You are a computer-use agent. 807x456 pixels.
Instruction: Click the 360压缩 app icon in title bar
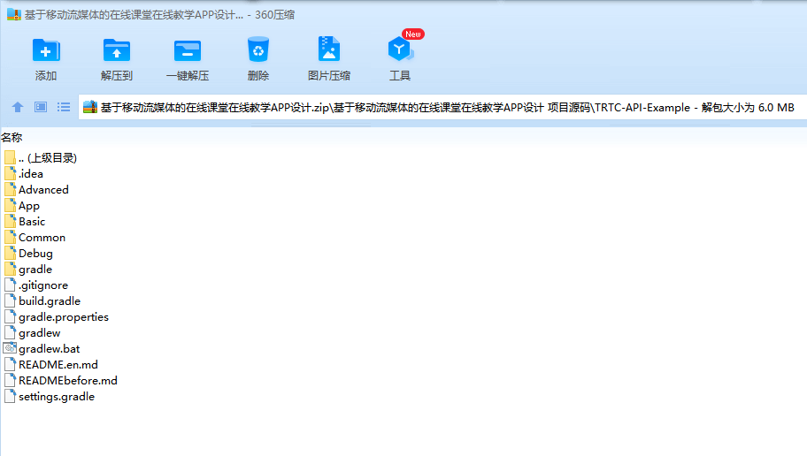pos(14,14)
